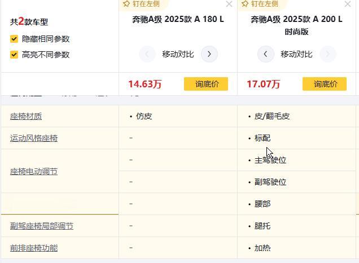Pin the A 200 L 时尚版 column to left

pos(260,4)
